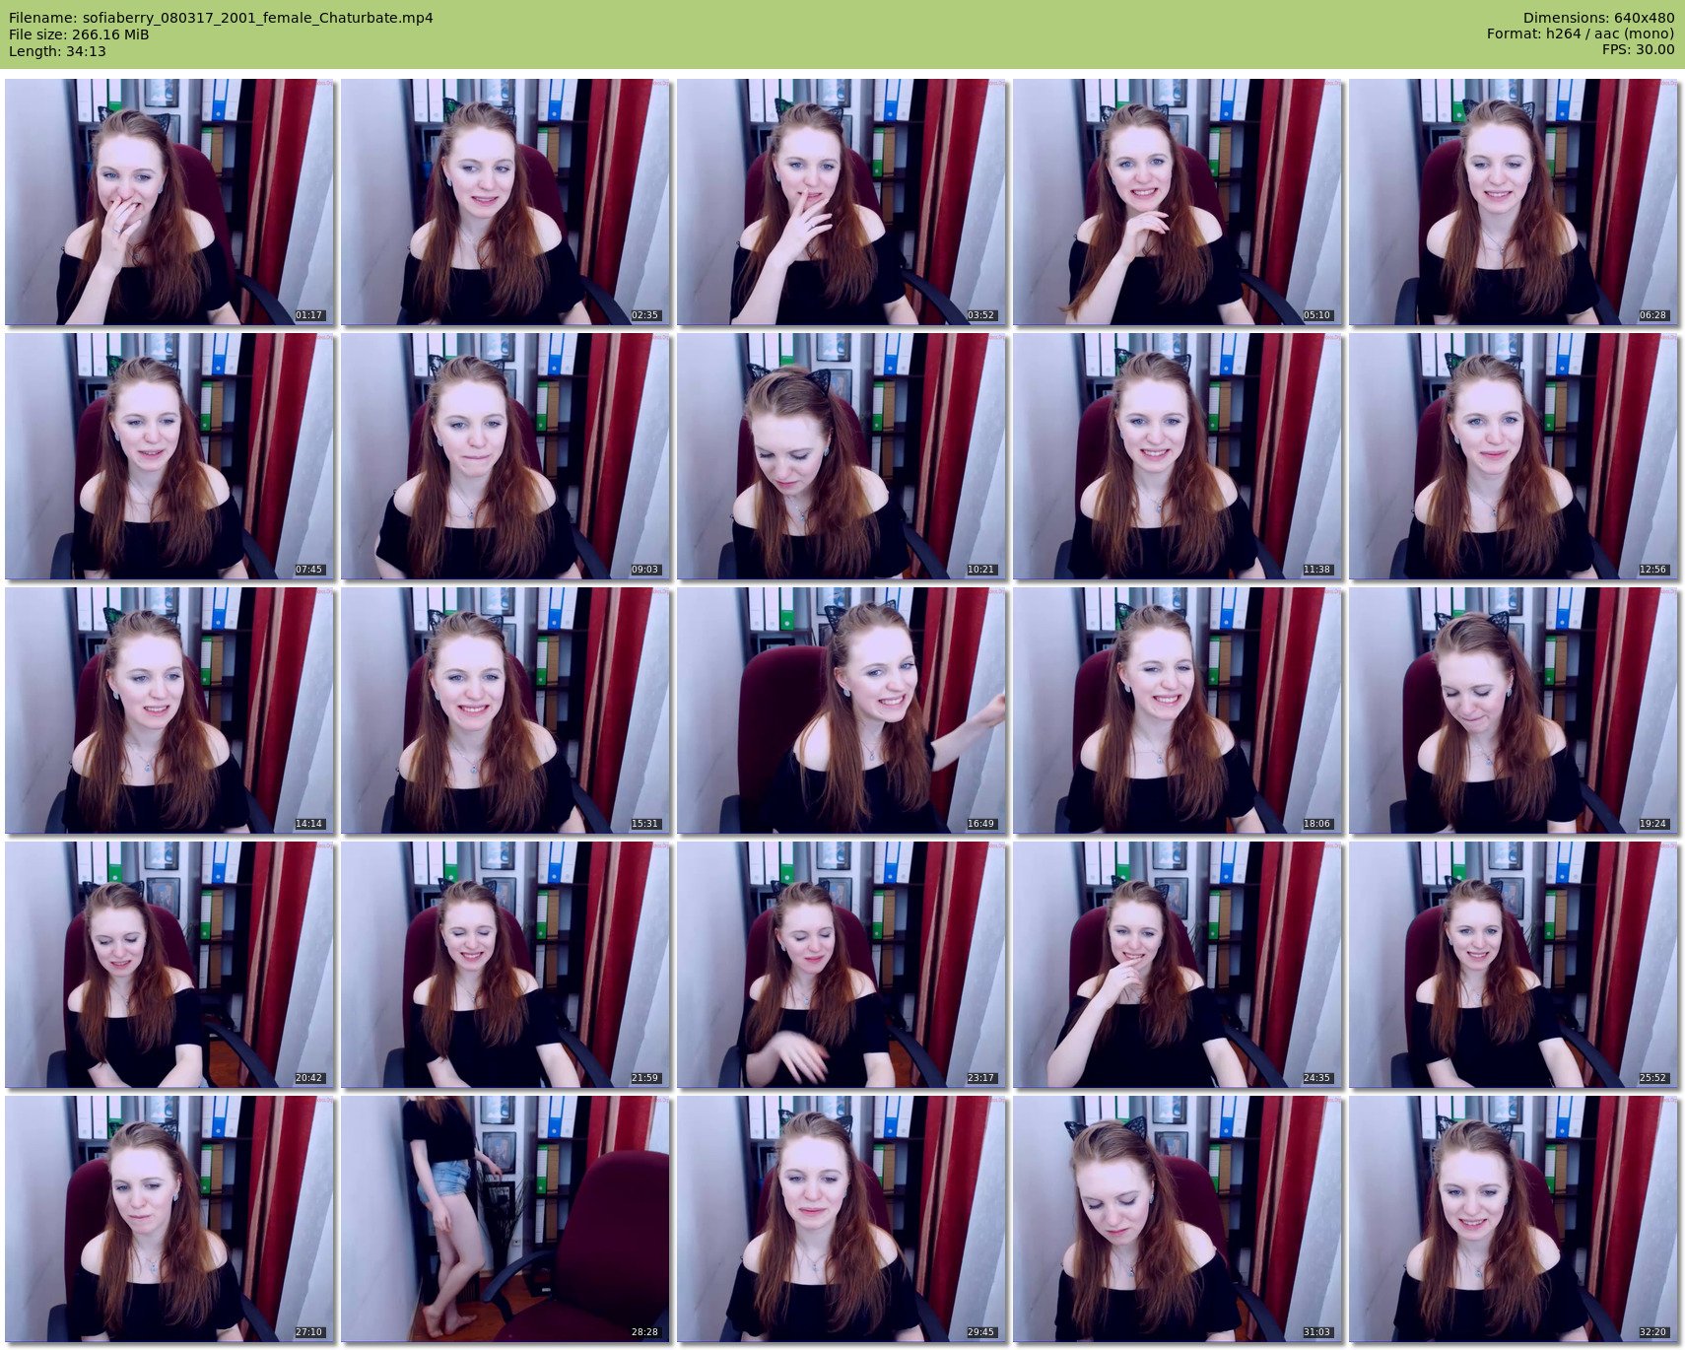The height and width of the screenshot is (1350, 1685).
Task: Click the Filename line in header
Action: (221, 18)
